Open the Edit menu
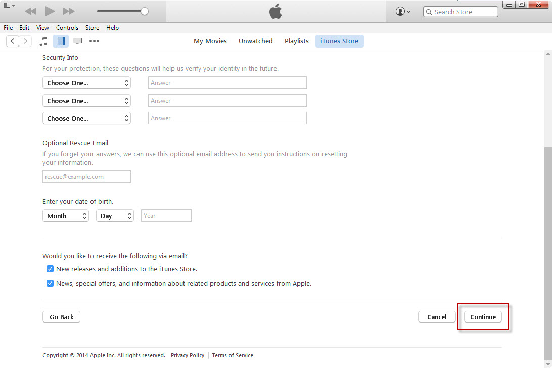This screenshot has height=368, width=552. pos(24,27)
